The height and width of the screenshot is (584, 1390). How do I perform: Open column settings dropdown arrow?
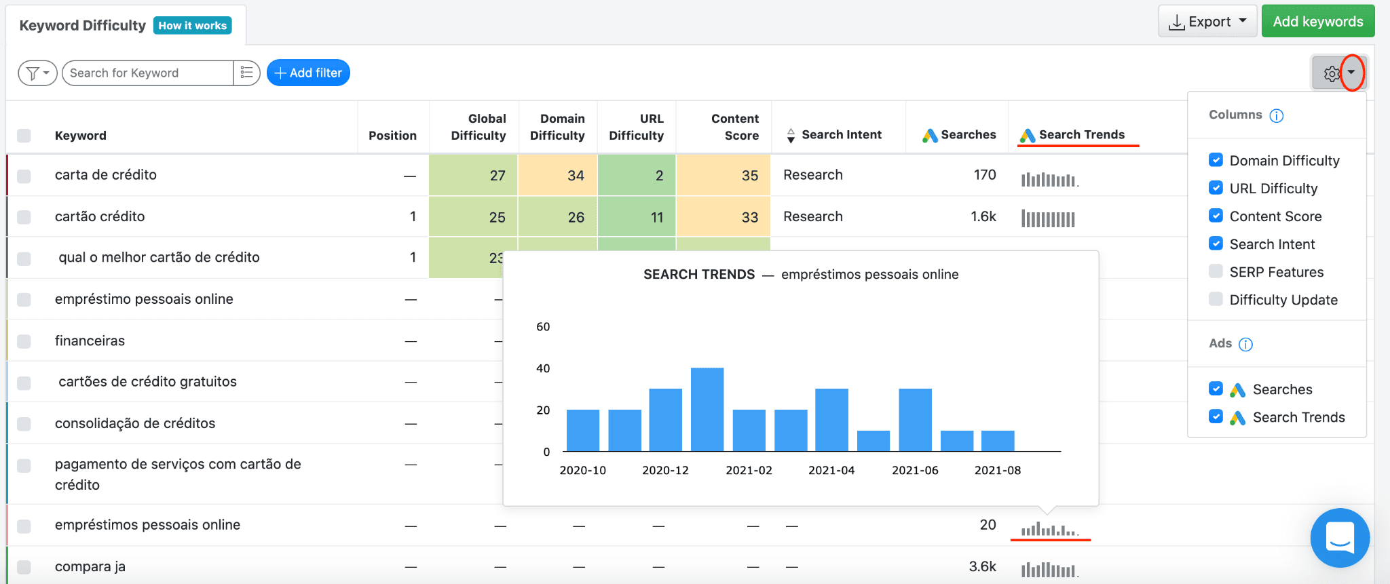1351,73
